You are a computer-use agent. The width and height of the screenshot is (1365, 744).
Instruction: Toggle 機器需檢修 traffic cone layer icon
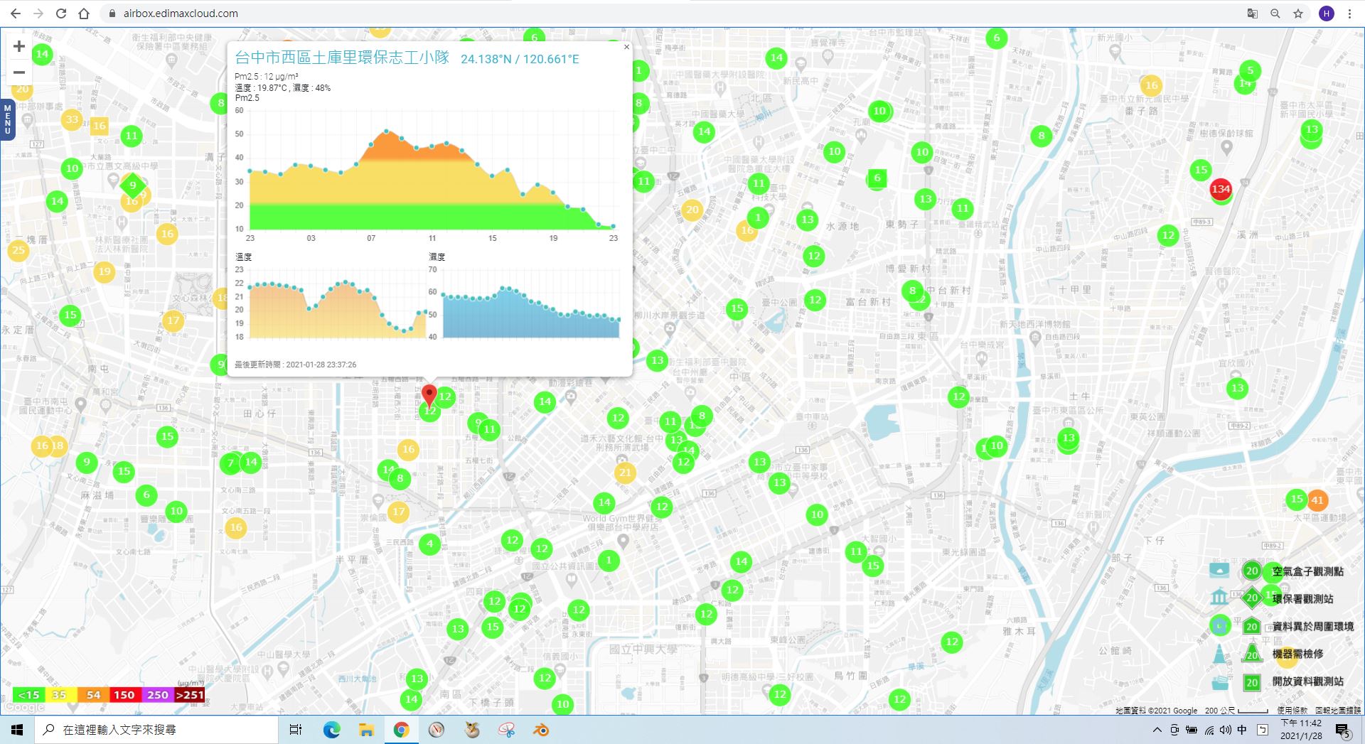(1219, 654)
